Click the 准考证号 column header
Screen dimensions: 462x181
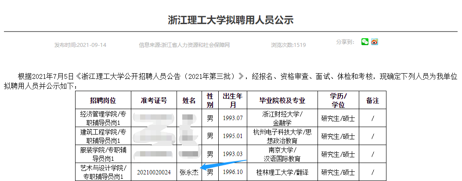click(x=154, y=100)
